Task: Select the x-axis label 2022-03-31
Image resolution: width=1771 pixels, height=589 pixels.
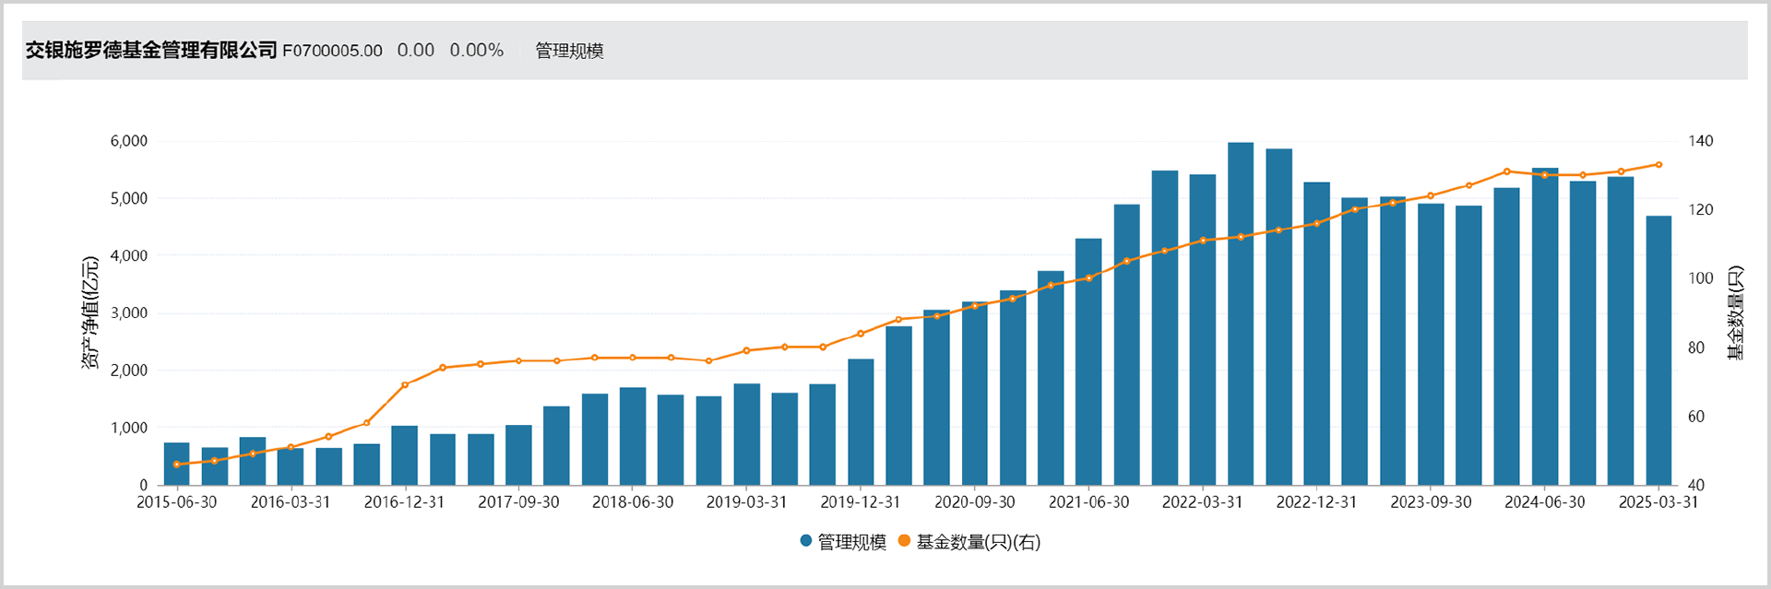Action: pyautogui.click(x=1203, y=502)
